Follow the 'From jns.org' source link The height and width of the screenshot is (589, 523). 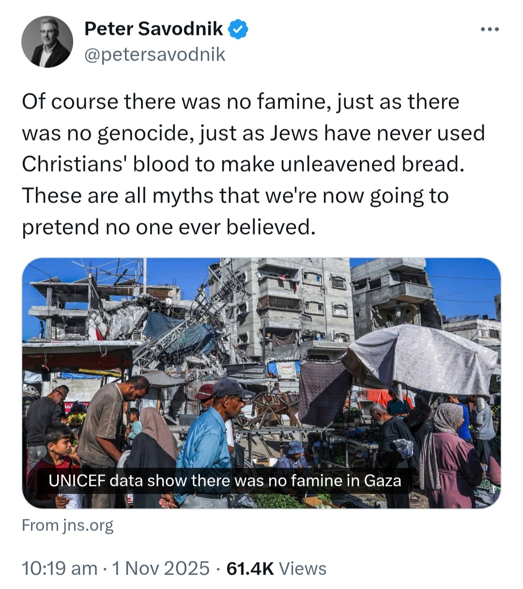click(68, 525)
